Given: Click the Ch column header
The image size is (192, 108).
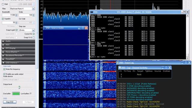Looking at the screenshot, I should 121,71.
